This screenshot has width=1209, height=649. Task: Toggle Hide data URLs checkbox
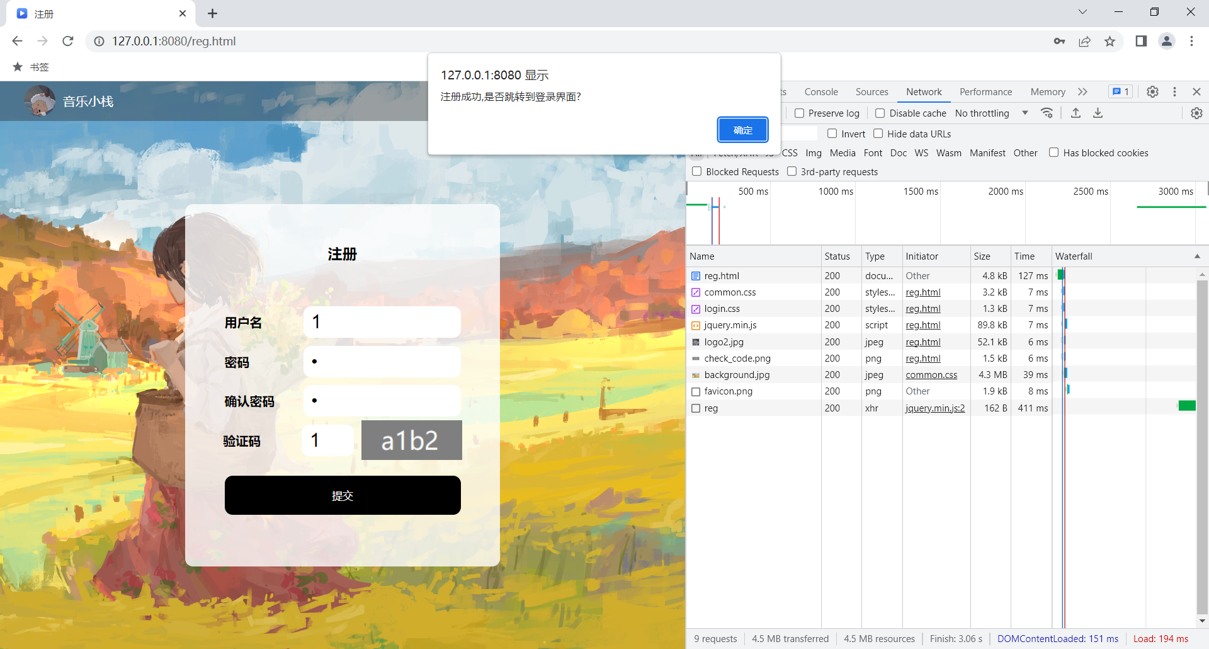click(x=878, y=134)
